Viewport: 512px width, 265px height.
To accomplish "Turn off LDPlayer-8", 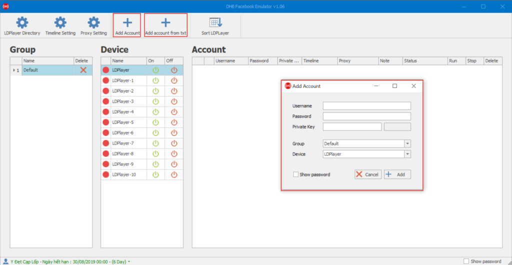I will pos(174,153).
